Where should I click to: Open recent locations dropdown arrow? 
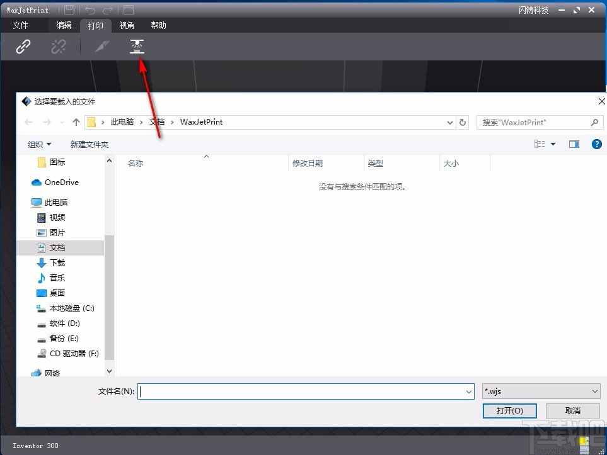coord(62,123)
